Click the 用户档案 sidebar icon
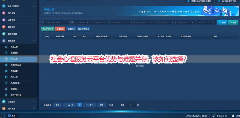 (x=4, y=108)
